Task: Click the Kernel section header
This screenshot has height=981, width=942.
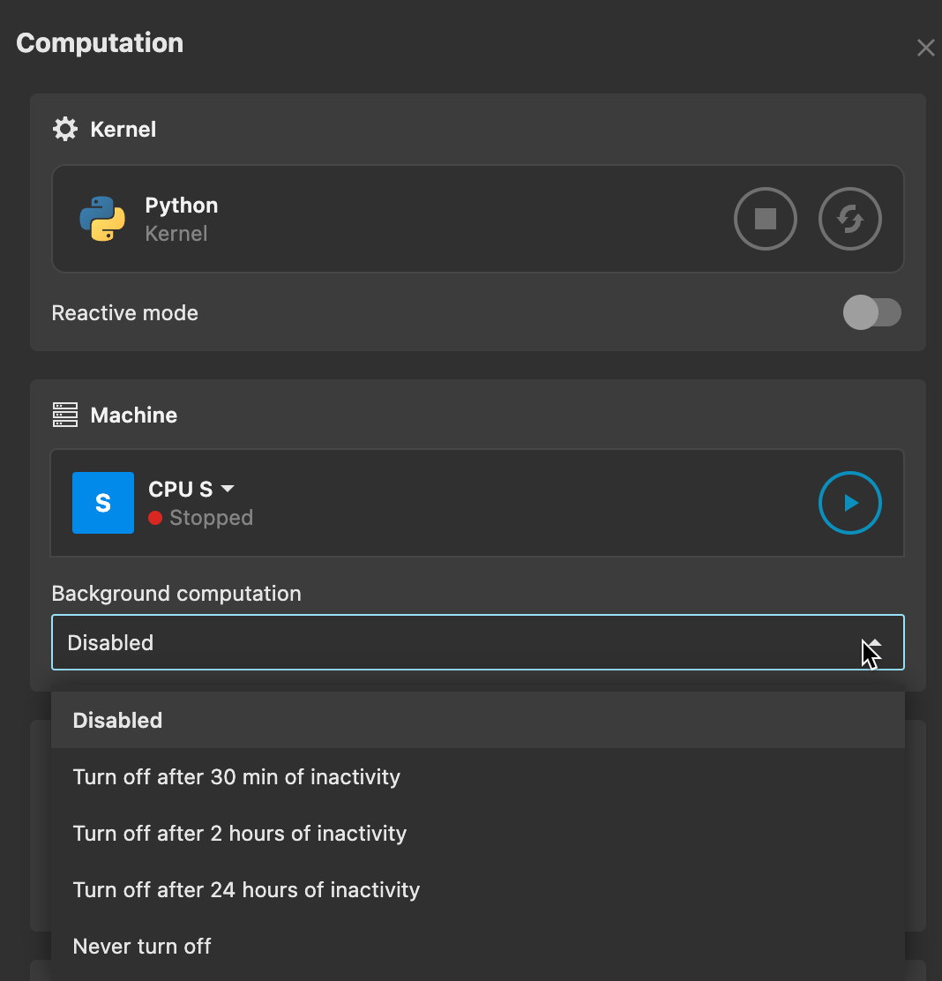Action: [x=123, y=129]
